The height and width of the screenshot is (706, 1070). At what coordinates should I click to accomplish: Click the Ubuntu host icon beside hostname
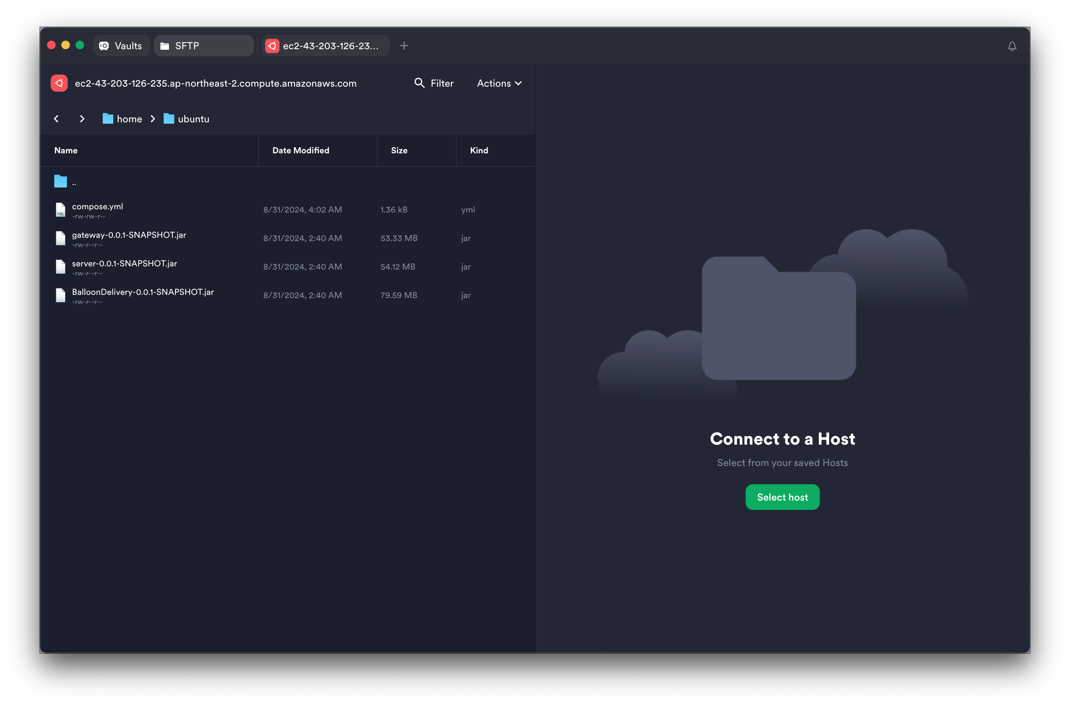click(59, 83)
